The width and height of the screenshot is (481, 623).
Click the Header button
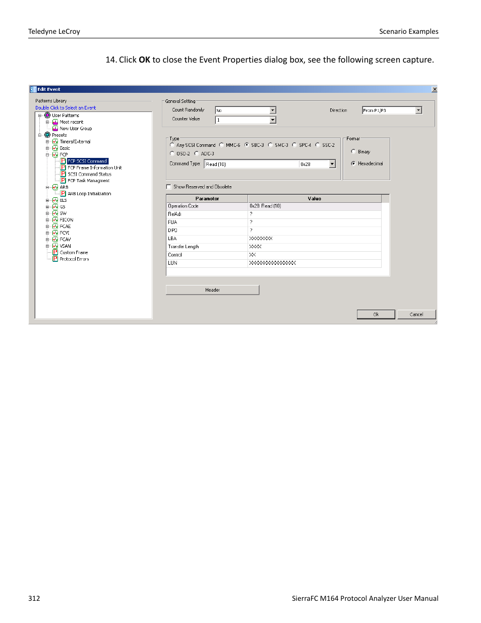[212, 290]
